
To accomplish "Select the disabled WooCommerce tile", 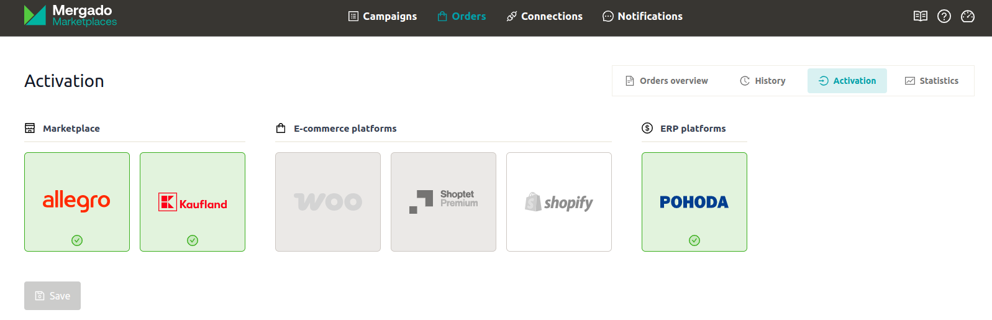I will click(328, 202).
